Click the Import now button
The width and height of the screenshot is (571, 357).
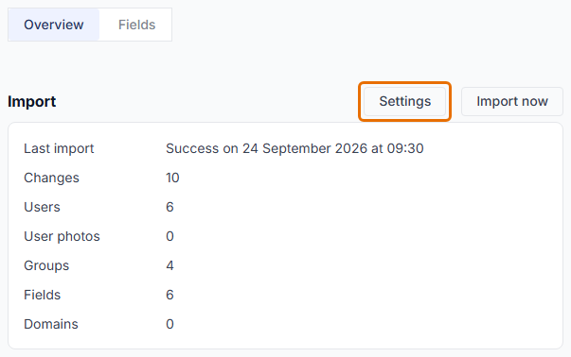[x=512, y=101]
